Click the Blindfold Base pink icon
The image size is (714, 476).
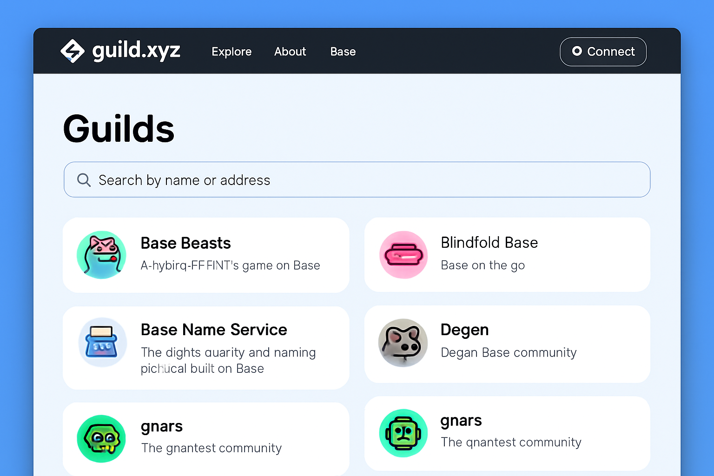tap(403, 255)
